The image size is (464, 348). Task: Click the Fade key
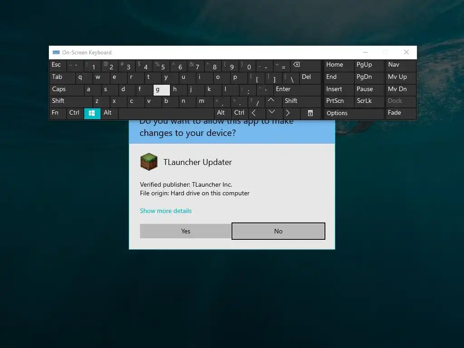coord(401,113)
